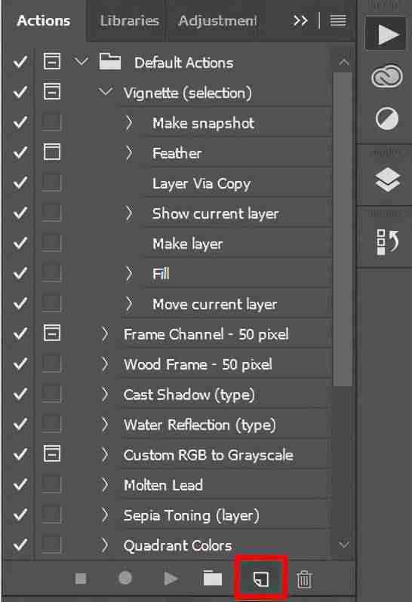The width and height of the screenshot is (412, 602).
Task: Toggle the checkmark for Feather step
Action: pyautogui.click(x=20, y=153)
